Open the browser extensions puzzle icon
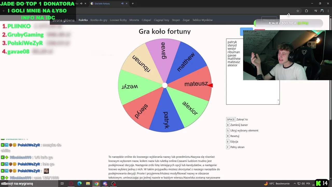Screen dimensions: 332x187 point(306,11)
